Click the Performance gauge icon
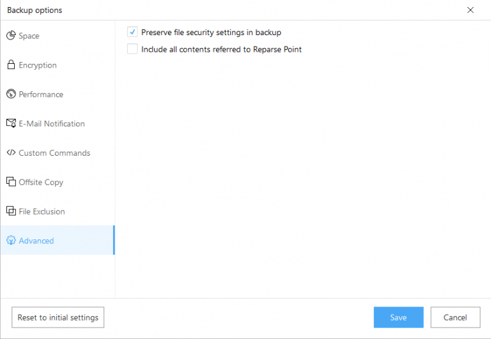 [x=11, y=94]
